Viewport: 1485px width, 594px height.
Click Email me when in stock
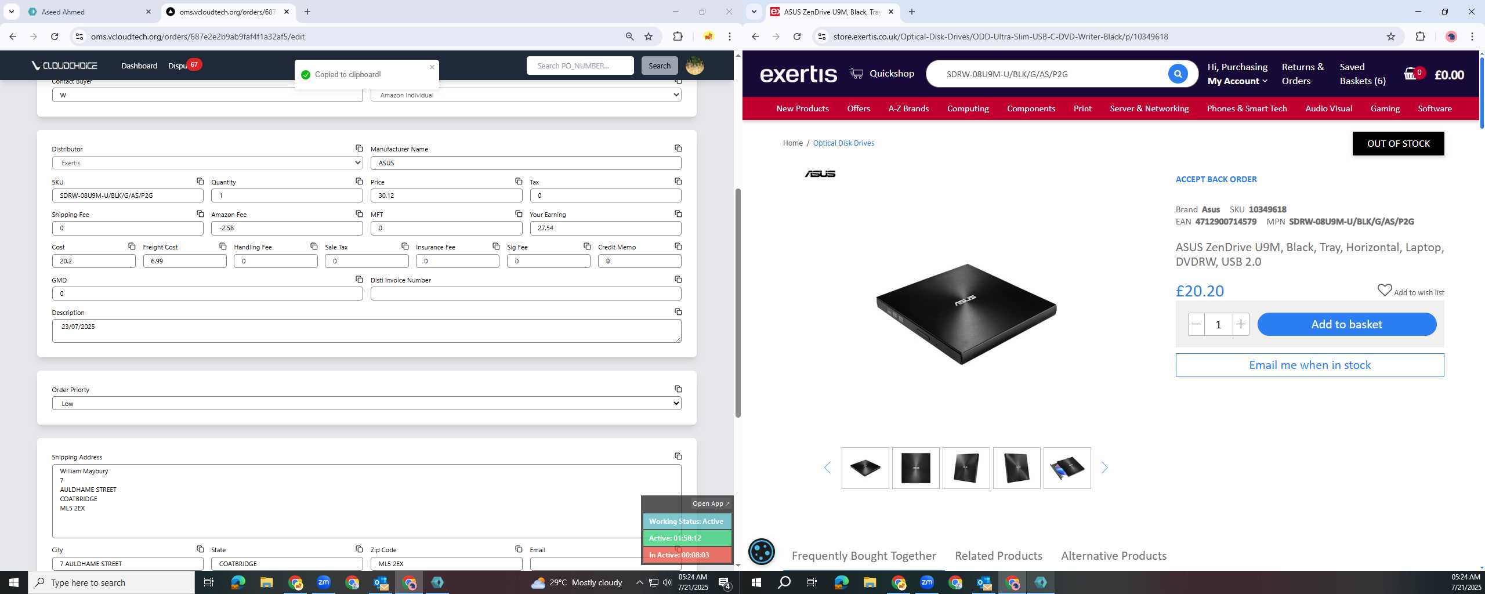point(1310,365)
